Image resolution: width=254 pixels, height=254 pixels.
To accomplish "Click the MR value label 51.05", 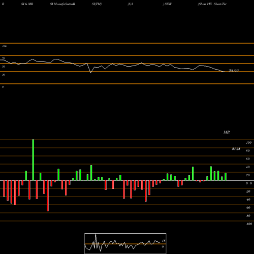I will (x=236, y=149).
